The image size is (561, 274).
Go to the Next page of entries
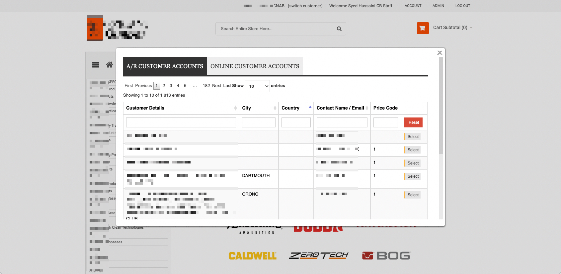click(x=216, y=86)
